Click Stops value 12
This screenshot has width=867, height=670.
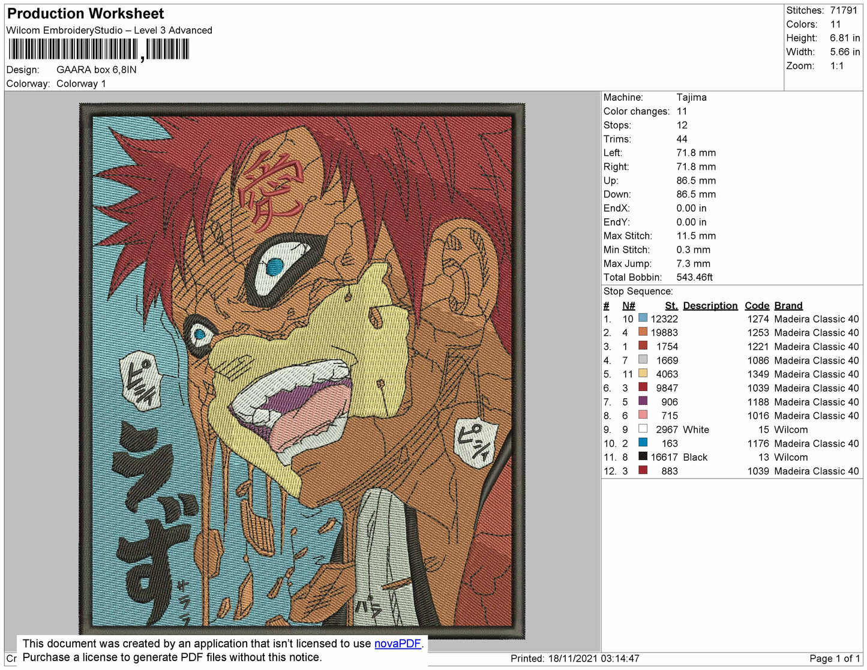(682, 125)
